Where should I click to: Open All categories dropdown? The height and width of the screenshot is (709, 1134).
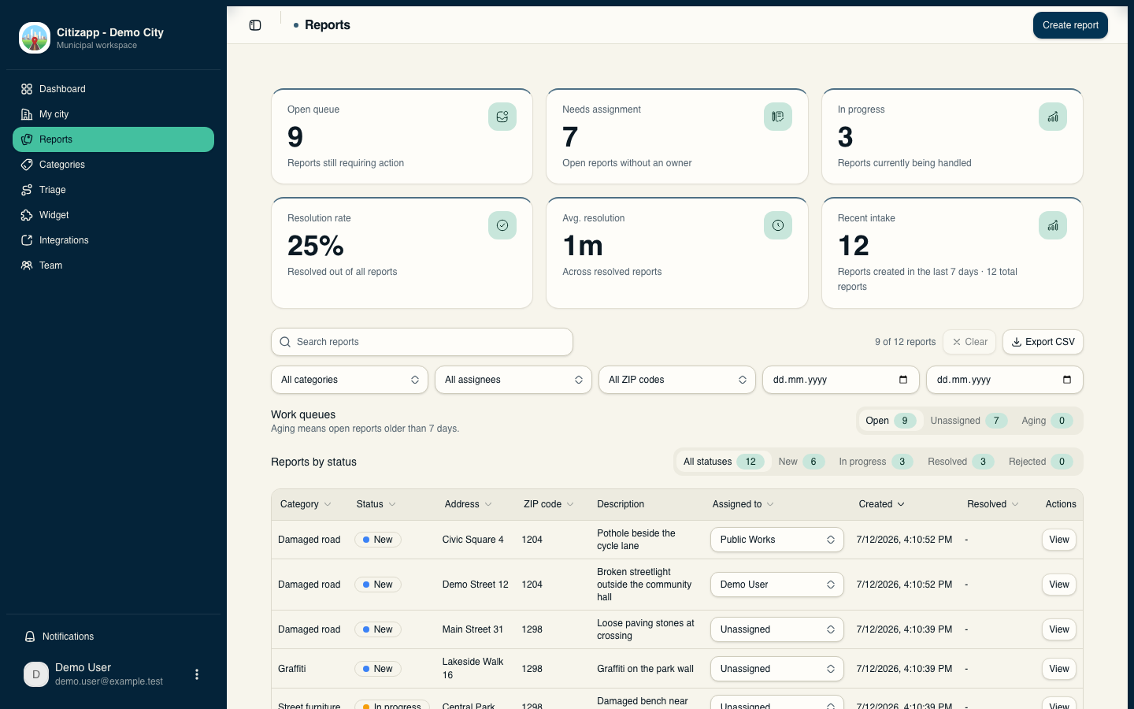pyautogui.click(x=350, y=380)
